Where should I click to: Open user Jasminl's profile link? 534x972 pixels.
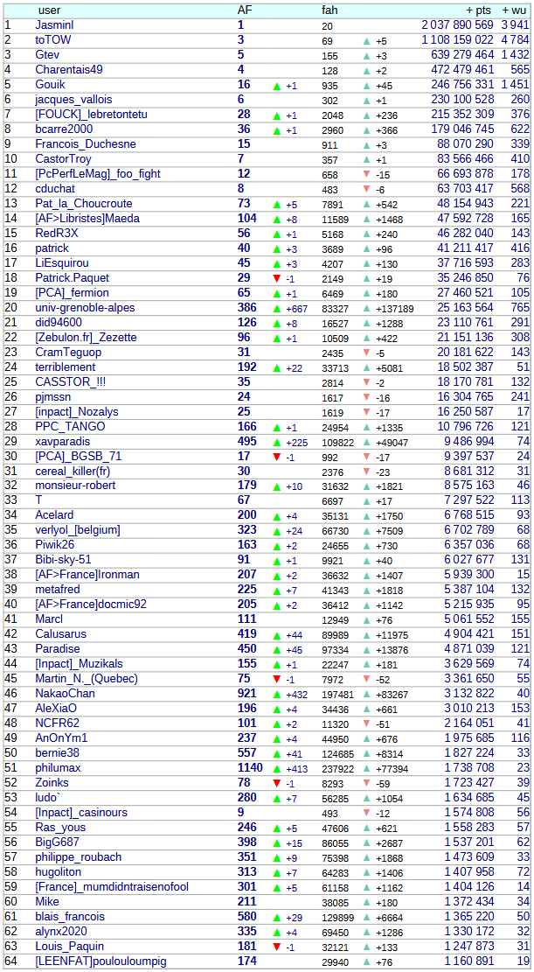(x=54, y=25)
